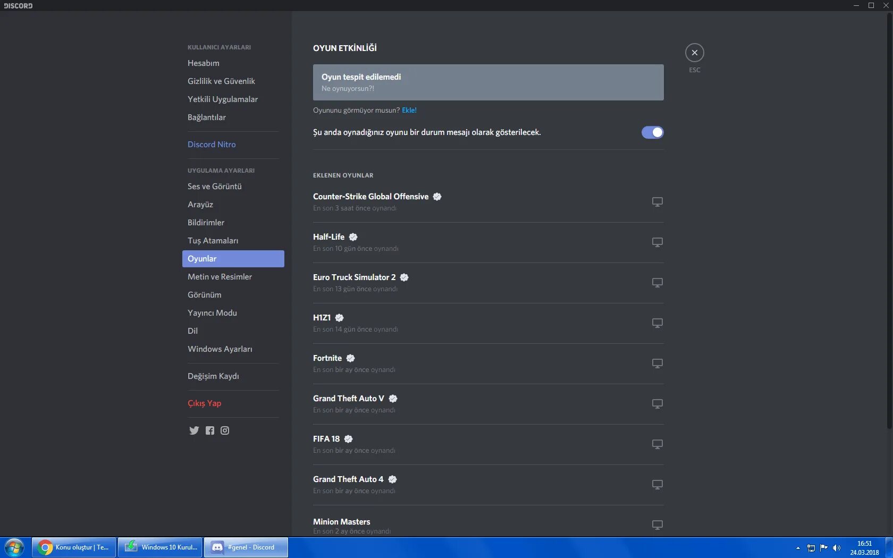Open network icon in system tray
Screen dimensions: 893x558
tap(811, 548)
